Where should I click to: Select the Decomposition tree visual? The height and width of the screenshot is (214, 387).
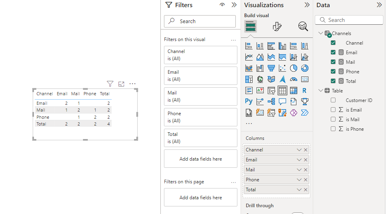271,101
